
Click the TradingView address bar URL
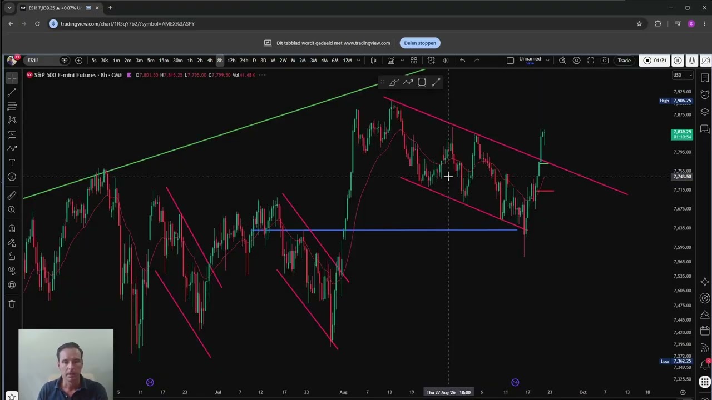127,24
